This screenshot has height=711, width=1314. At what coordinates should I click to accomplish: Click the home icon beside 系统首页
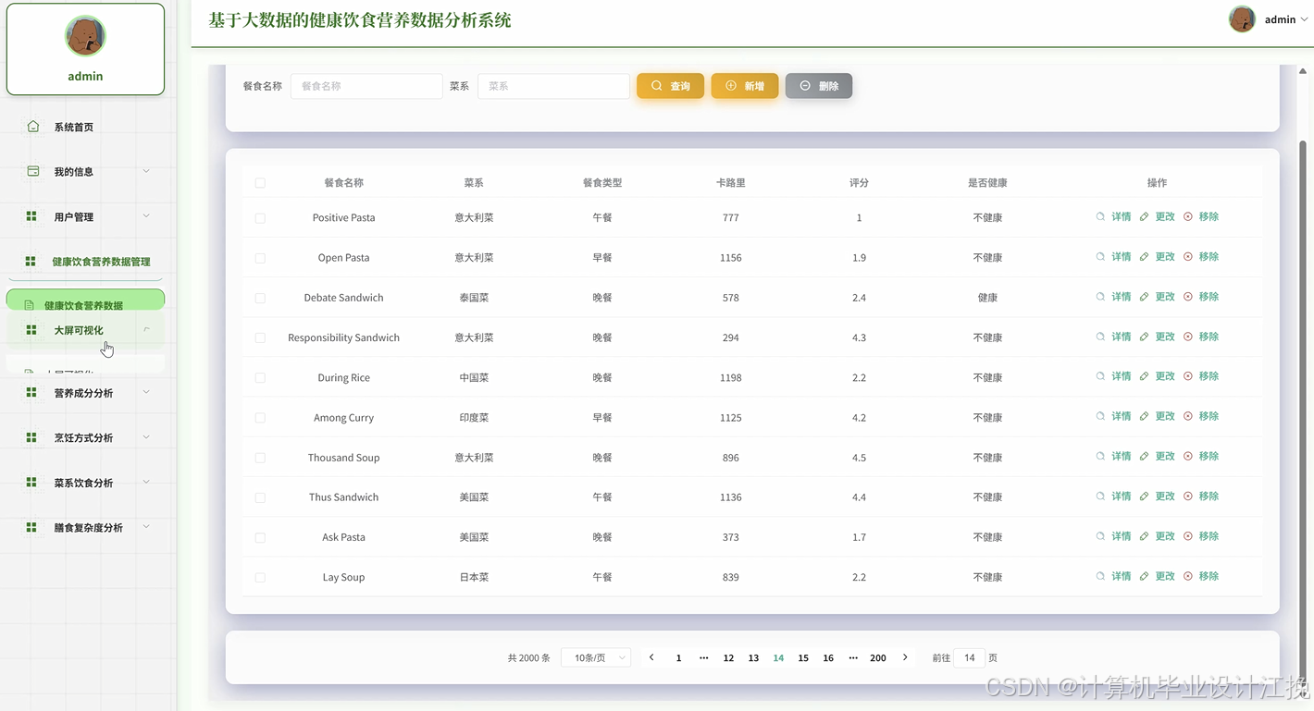pyautogui.click(x=33, y=127)
